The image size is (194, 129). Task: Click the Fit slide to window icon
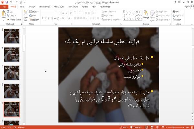tap(192, 127)
